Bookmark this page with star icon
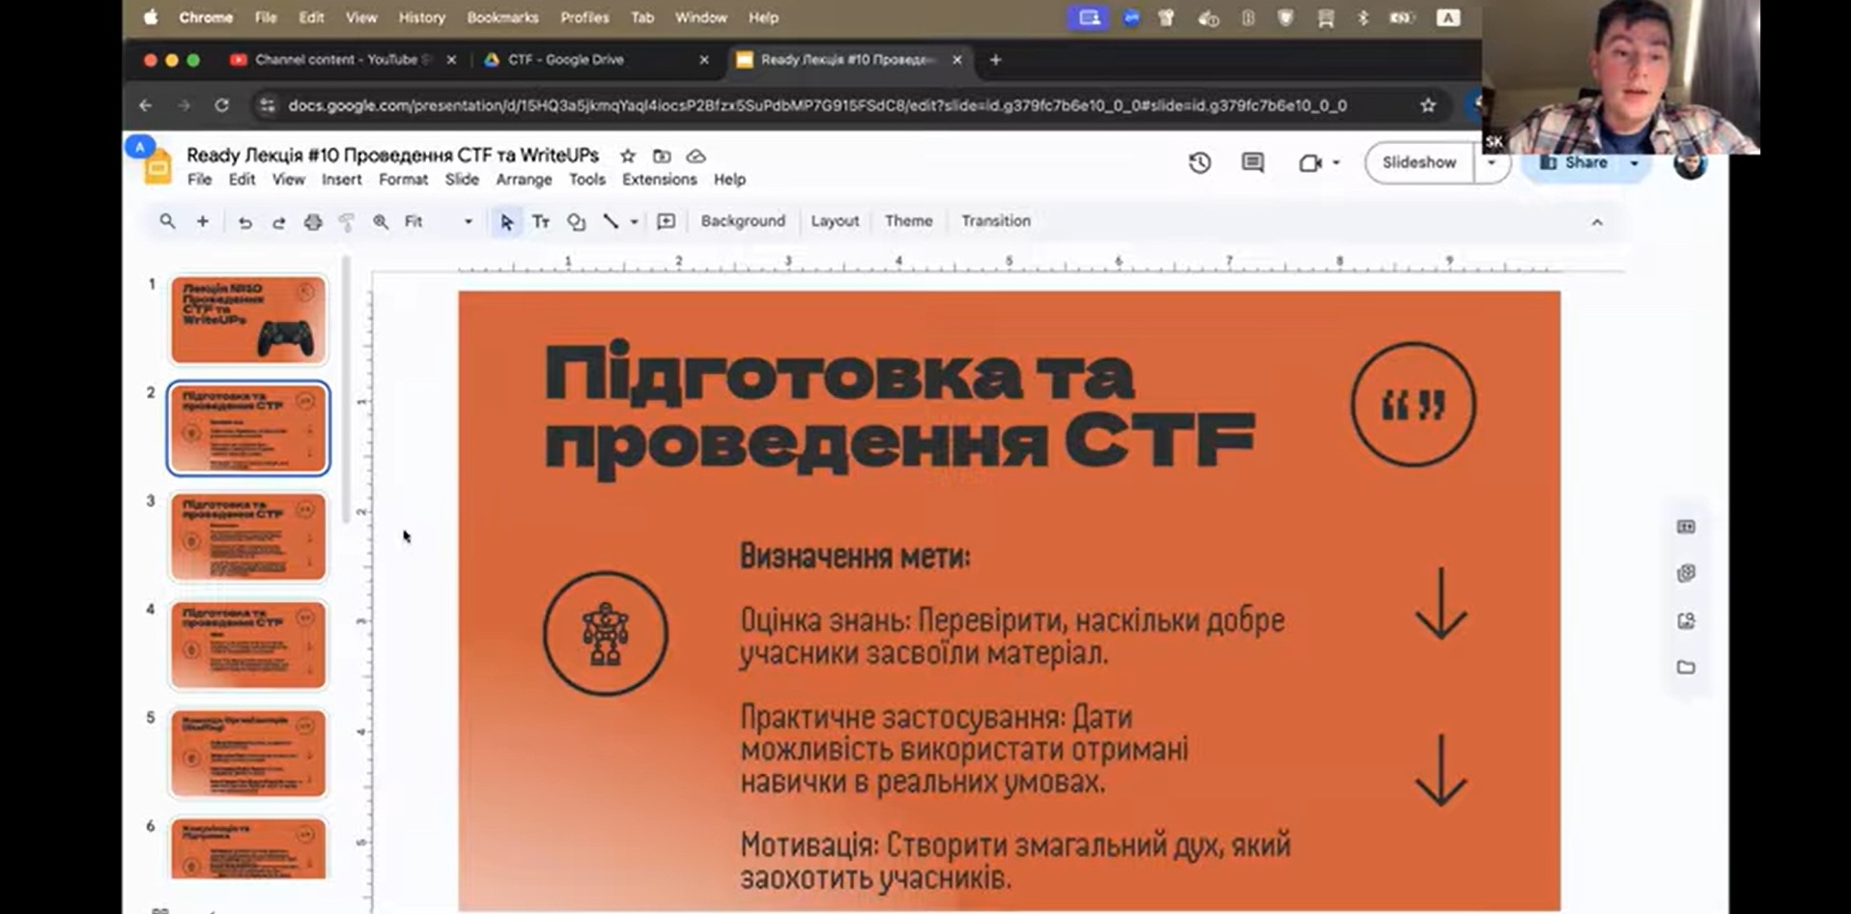The height and width of the screenshot is (914, 1851). (1428, 105)
